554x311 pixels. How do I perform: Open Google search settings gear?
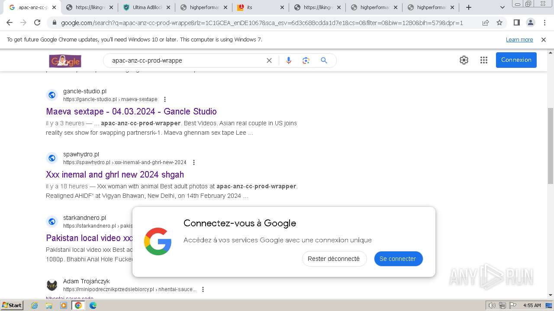[x=464, y=60]
